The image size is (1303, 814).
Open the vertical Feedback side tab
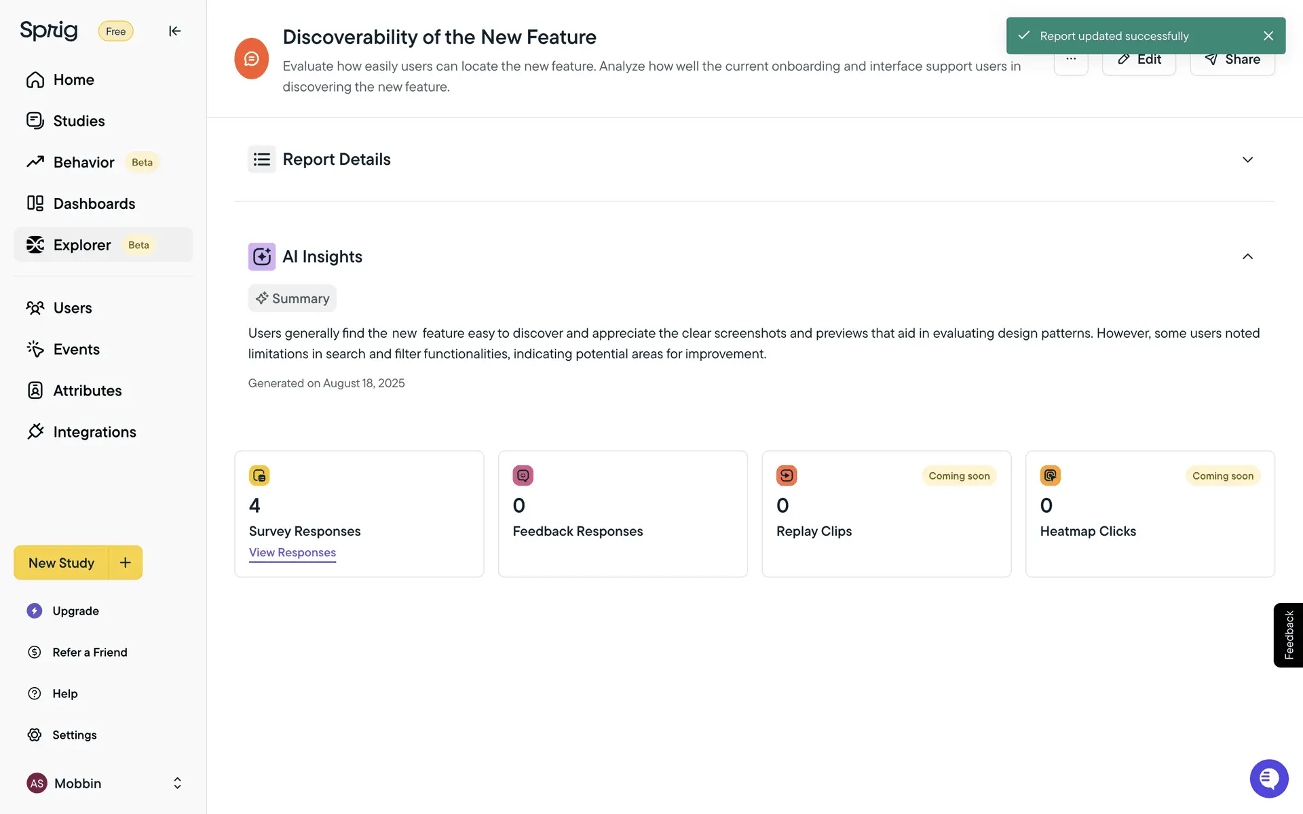point(1288,635)
